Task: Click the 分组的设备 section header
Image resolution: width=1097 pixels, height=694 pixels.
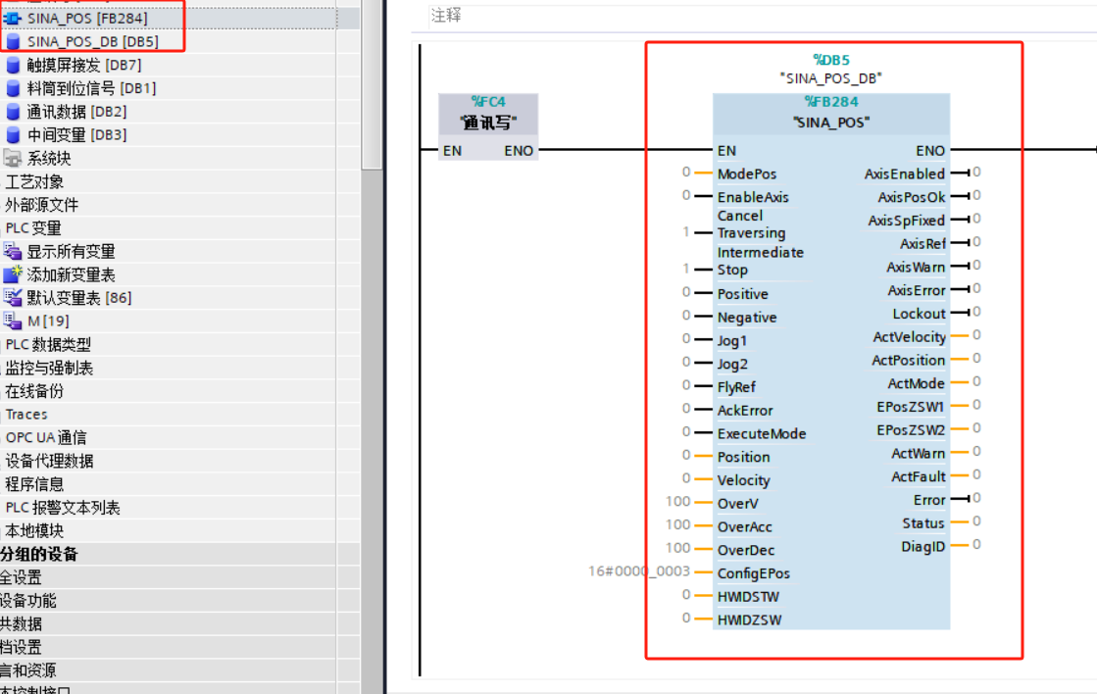Action: pos(39,554)
